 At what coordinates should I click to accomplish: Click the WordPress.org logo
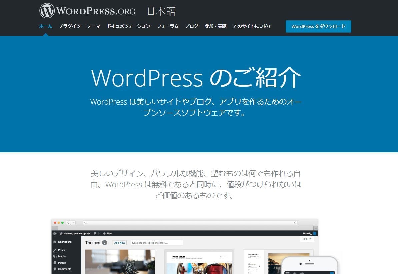pyautogui.click(x=88, y=11)
